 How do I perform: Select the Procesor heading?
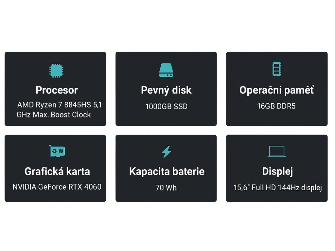[57, 90]
